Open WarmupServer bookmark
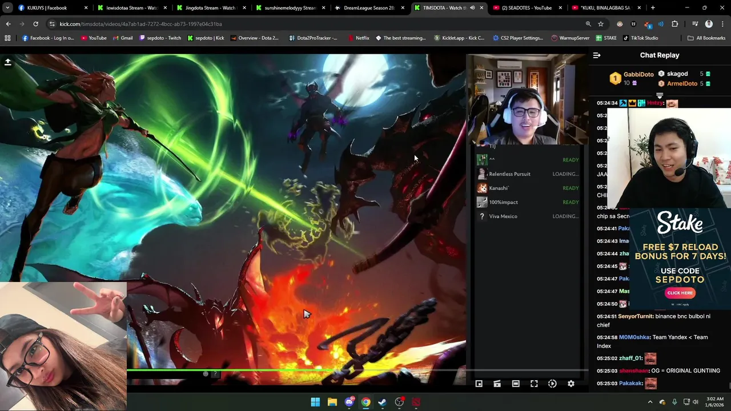 [570, 38]
